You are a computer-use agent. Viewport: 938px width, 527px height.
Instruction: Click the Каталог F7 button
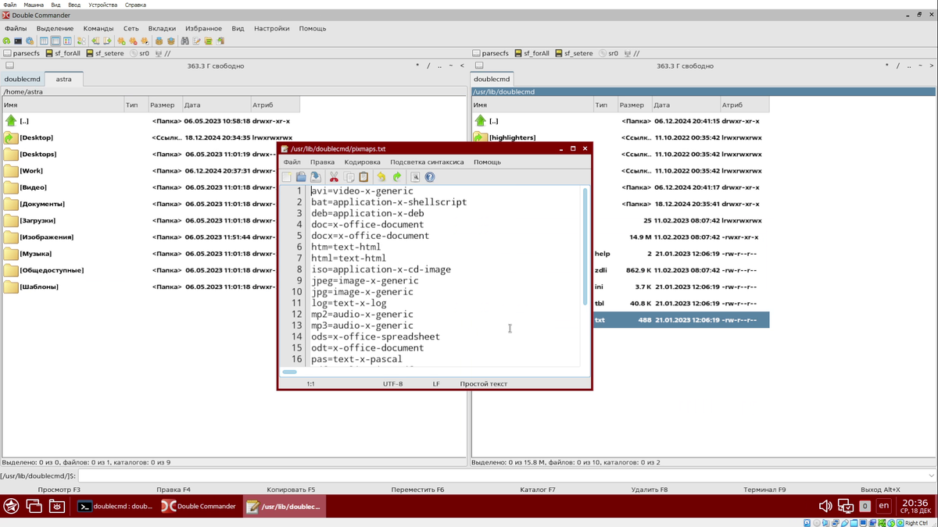tap(538, 490)
